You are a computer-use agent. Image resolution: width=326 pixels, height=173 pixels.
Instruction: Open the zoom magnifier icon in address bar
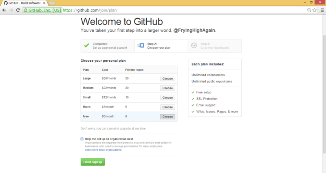point(309,10)
